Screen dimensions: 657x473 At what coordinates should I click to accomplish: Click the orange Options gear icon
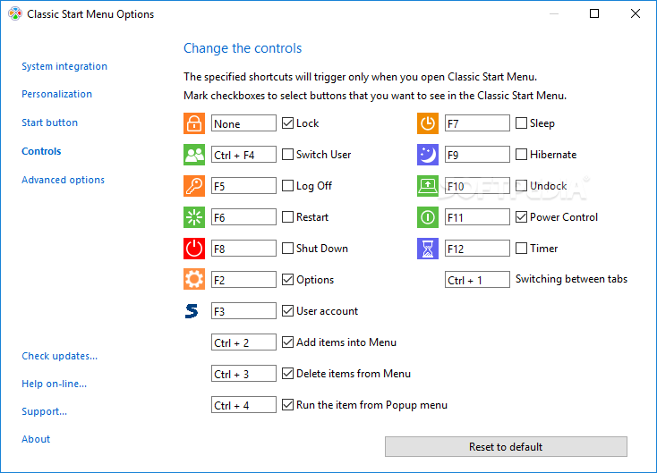click(194, 280)
